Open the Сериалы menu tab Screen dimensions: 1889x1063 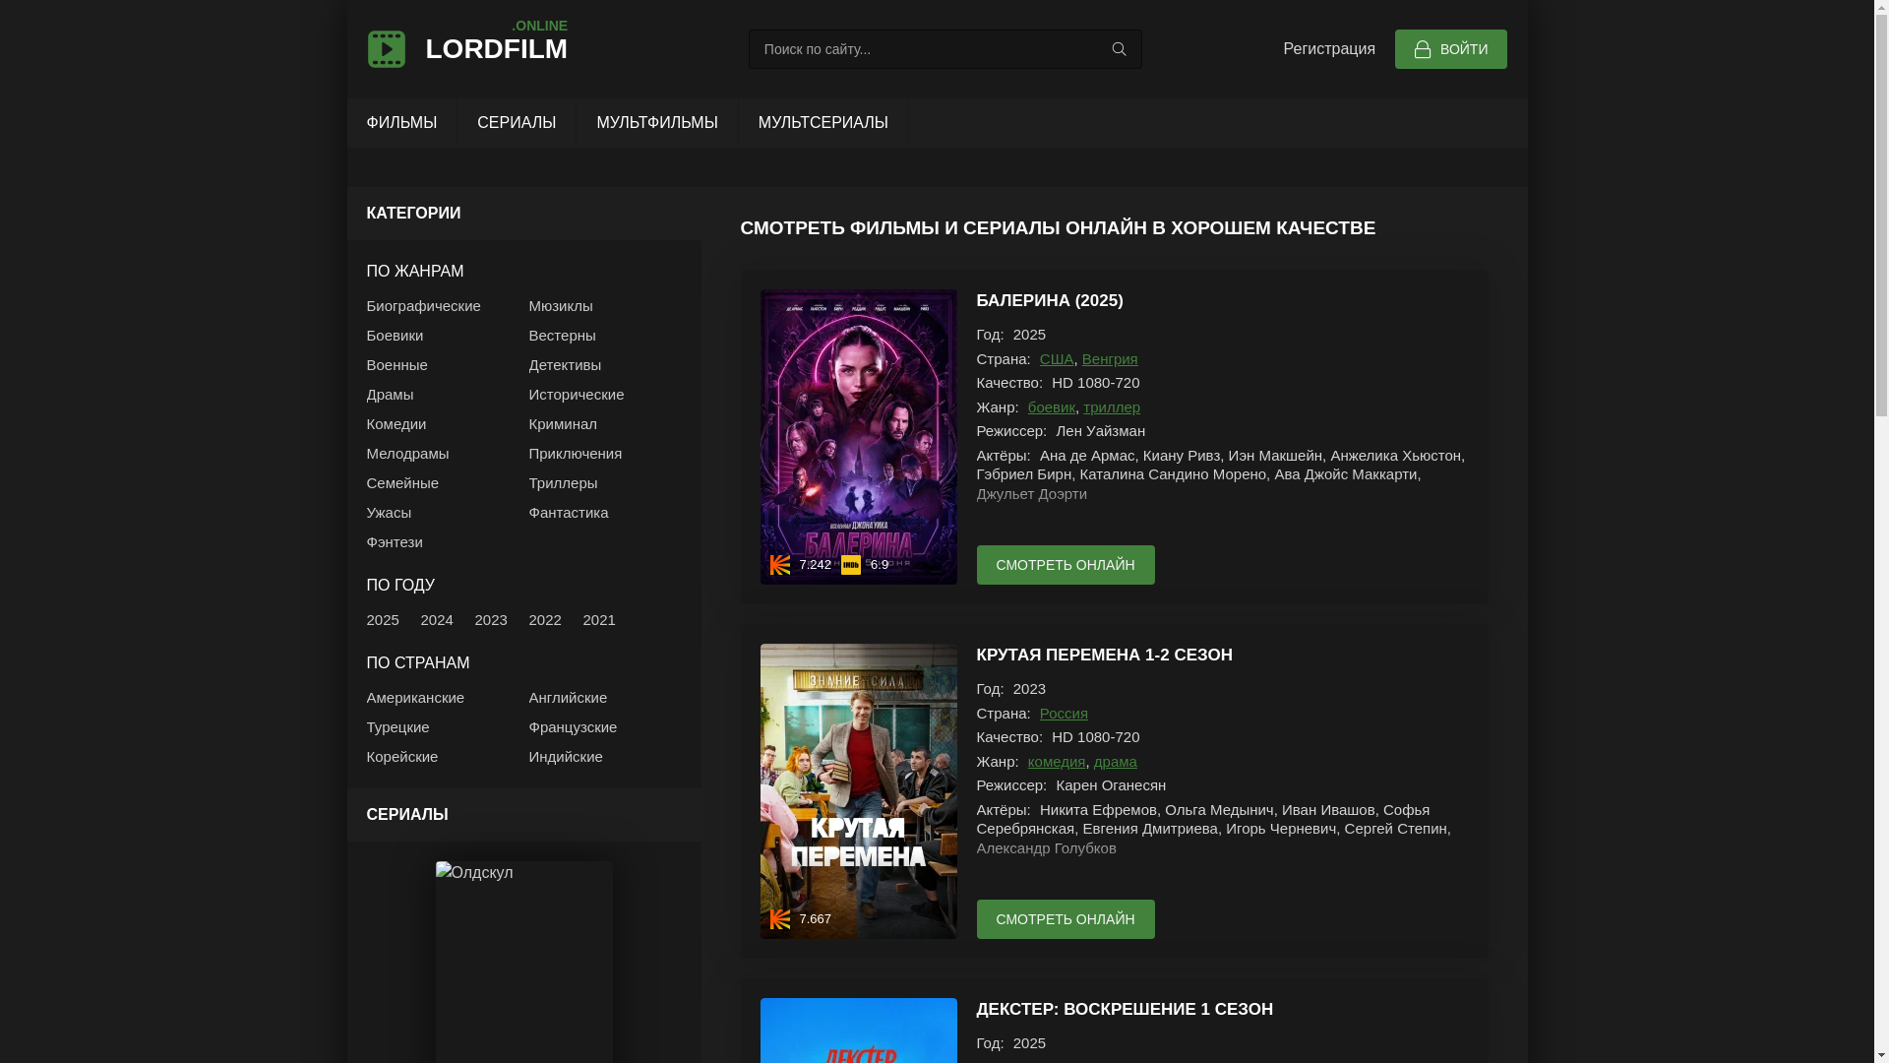point(517,123)
